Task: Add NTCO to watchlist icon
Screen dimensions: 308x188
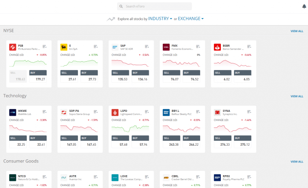Action: pyautogui.click(x=44, y=177)
